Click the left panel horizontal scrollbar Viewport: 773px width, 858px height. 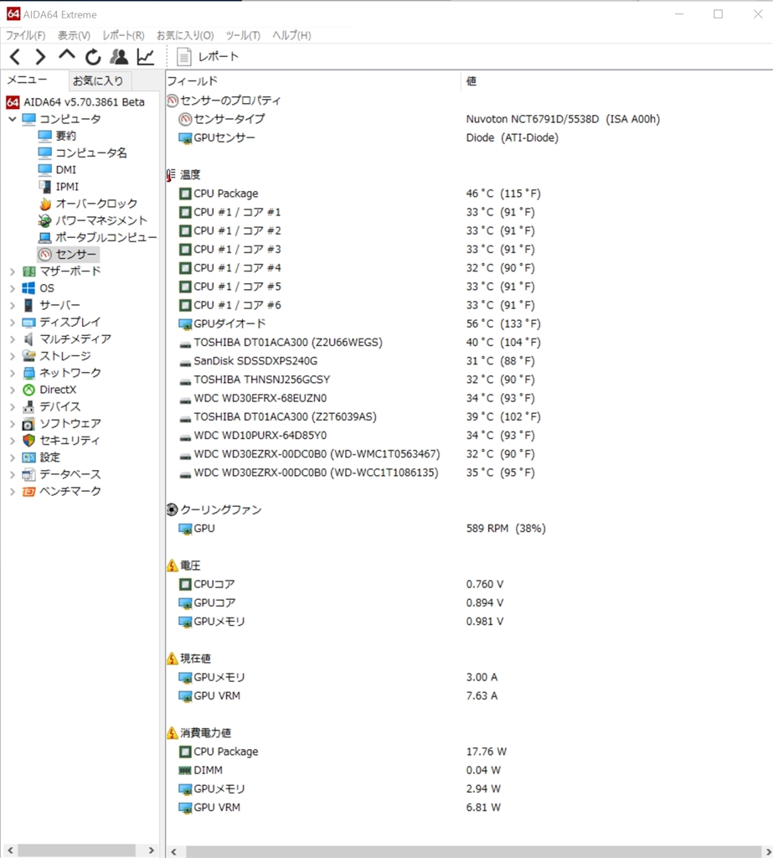click(x=76, y=850)
